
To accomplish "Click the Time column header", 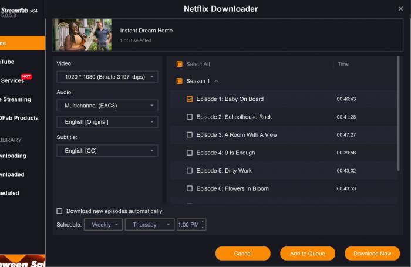I will pos(343,64).
